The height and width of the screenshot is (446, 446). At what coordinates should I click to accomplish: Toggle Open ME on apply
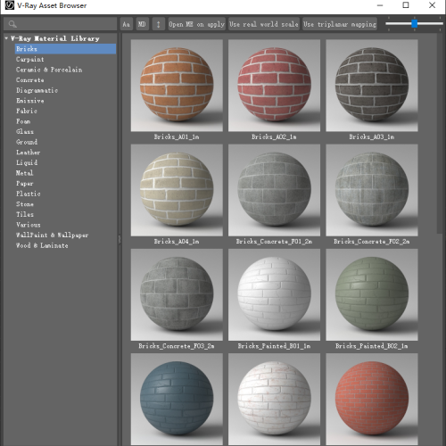coord(196,24)
